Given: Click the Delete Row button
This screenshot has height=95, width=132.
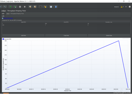Looking at the screenshot, I should coord(109,36).
